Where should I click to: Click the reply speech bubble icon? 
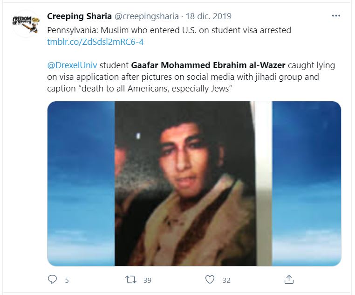click(52, 280)
